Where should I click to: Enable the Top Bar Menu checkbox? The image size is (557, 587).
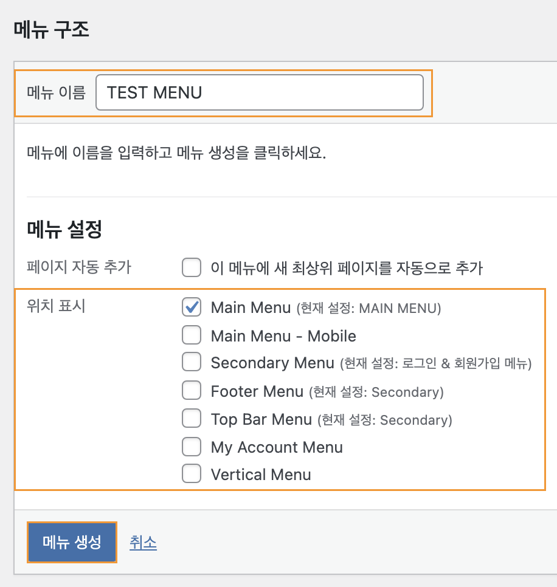(192, 418)
